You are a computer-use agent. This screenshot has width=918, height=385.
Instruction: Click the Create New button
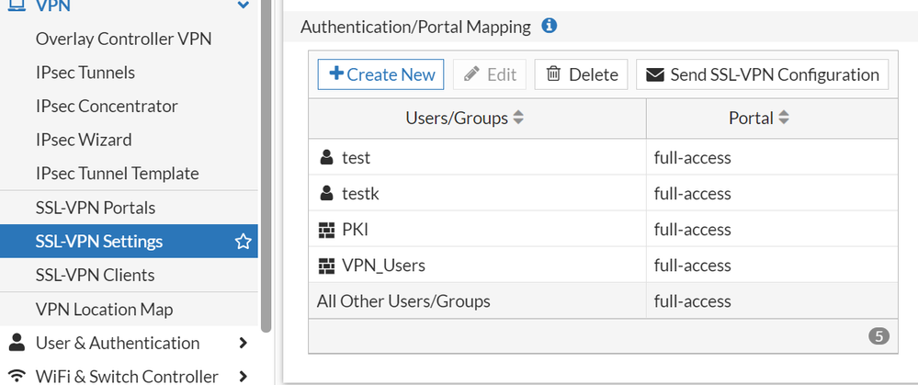pyautogui.click(x=380, y=74)
